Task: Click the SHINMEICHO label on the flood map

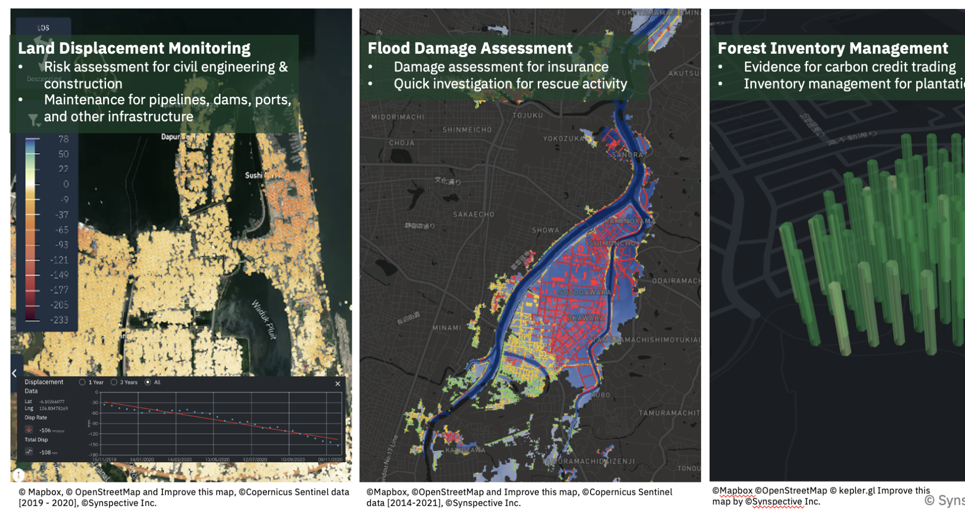Action: point(467,130)
